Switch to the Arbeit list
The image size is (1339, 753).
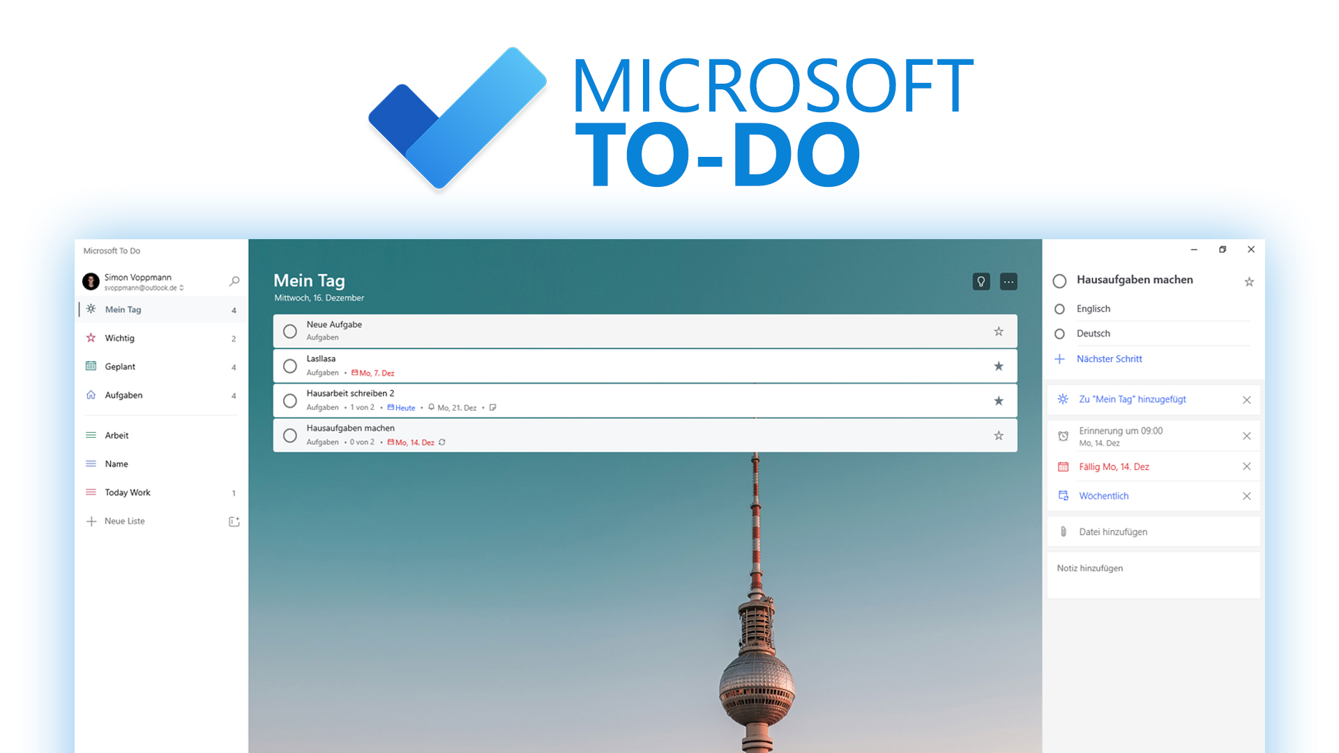(116, 435)
